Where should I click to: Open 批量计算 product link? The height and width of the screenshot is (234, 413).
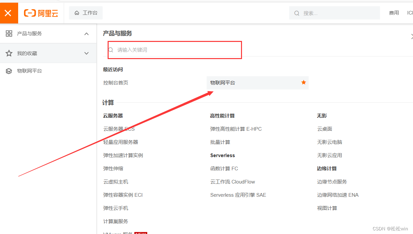click(x=220, y=142)
